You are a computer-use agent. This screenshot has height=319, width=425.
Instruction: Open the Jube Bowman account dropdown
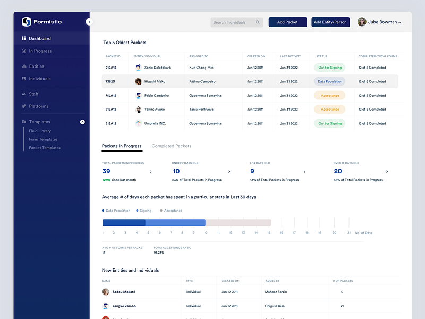(x=383, y=22)
